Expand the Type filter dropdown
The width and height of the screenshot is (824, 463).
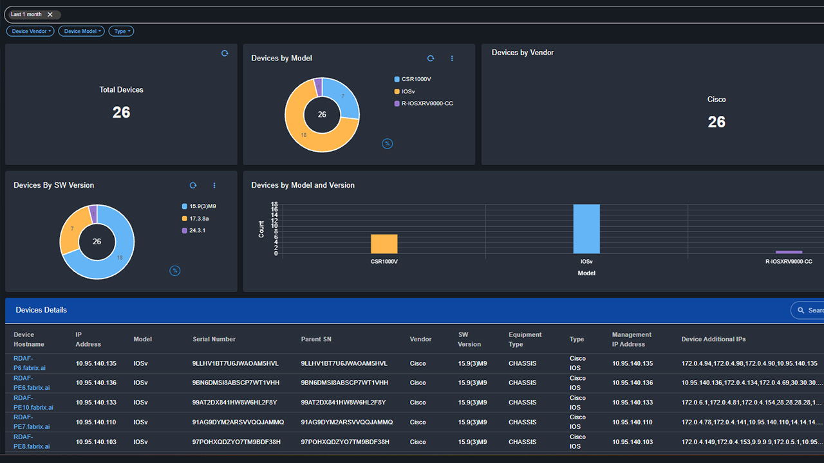[x=121, y=31]
